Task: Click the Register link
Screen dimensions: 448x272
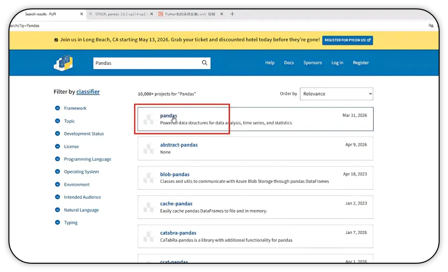Action: point(361,63)
